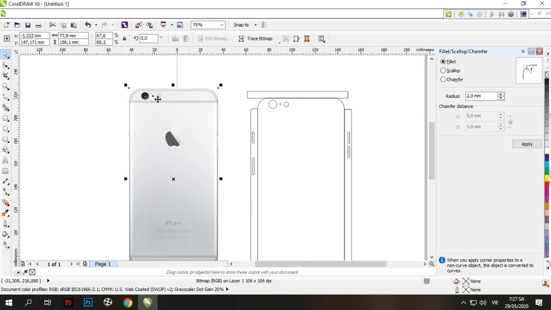Screen dimensions: 551x310
Task: Collapse docker with double chevron
Action: [523, 51]
